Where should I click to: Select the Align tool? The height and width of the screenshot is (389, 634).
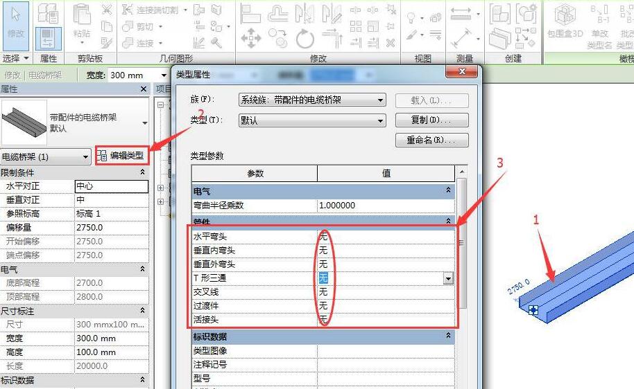pyautogui.click(x=250, y=14)
